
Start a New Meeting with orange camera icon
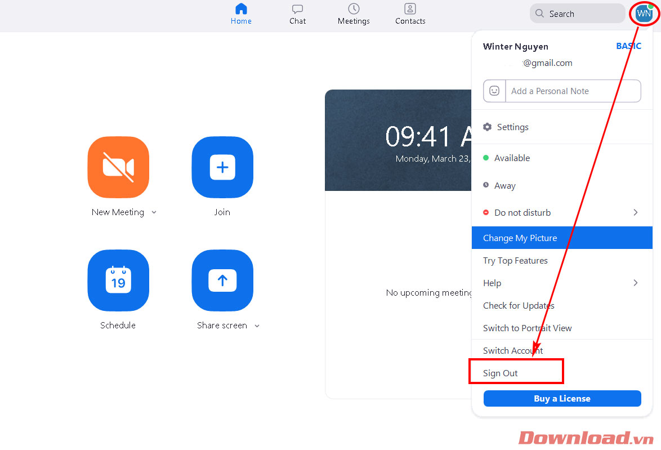pos(118,167)
